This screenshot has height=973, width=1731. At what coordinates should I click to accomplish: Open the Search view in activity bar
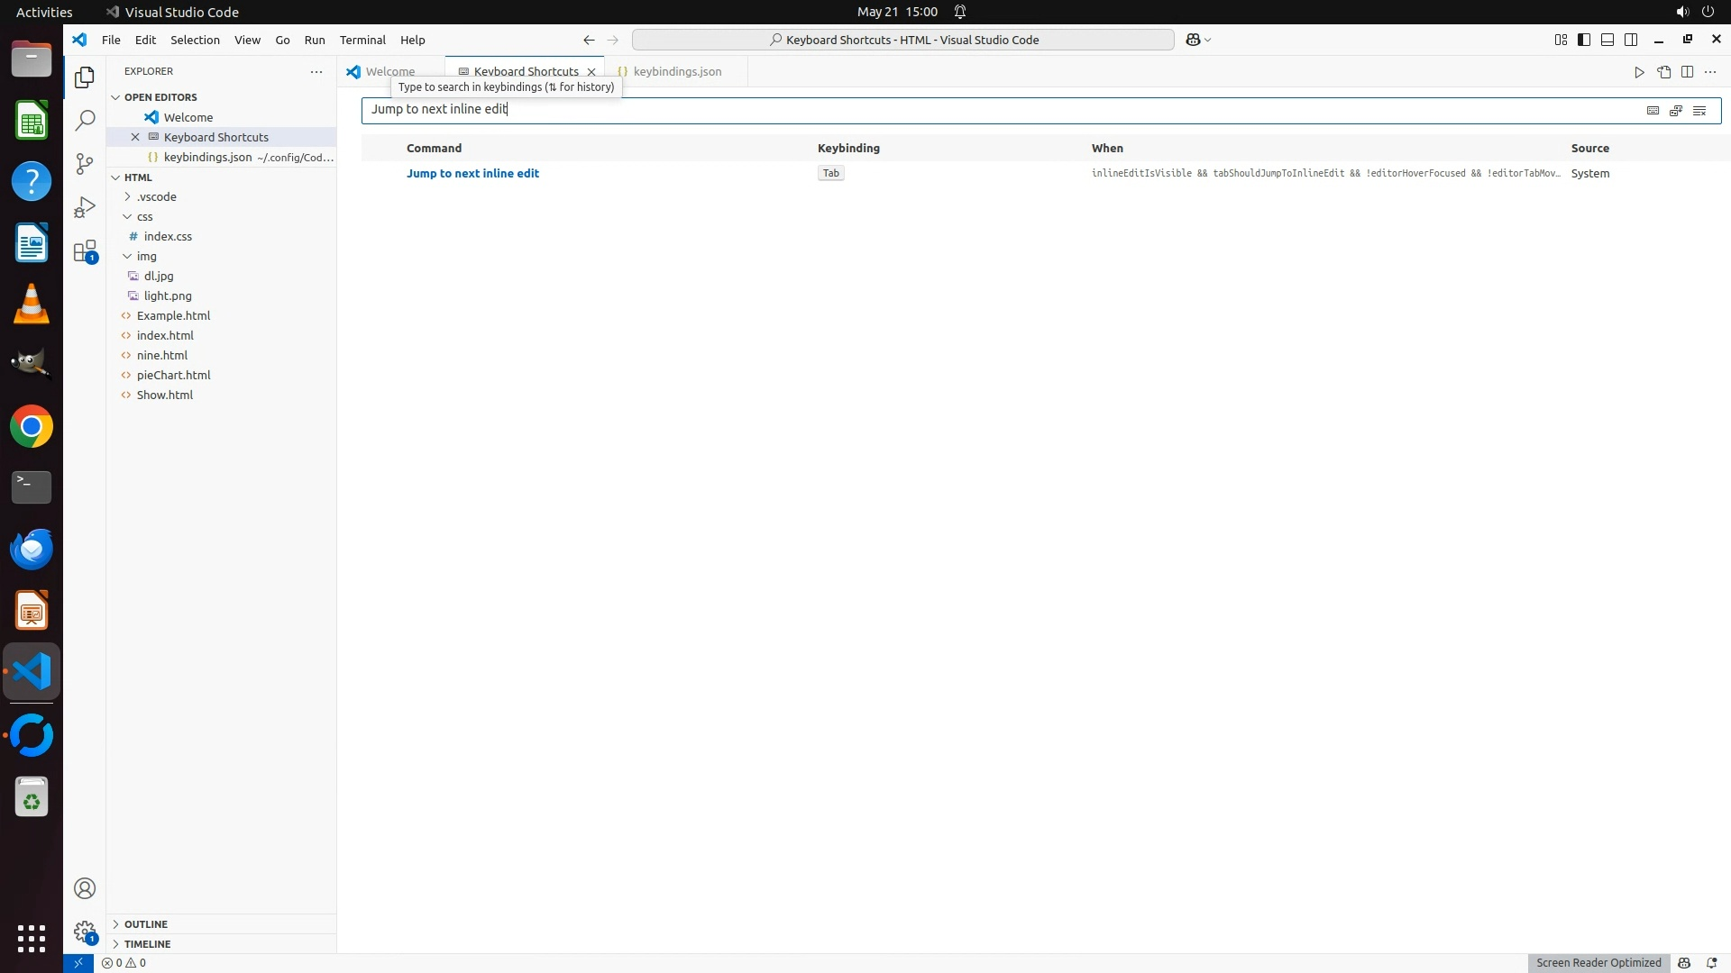point(85,121)
